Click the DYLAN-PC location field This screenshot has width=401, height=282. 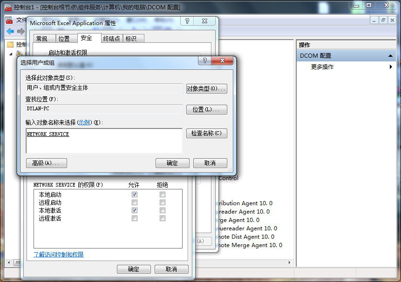coord(104,109)
